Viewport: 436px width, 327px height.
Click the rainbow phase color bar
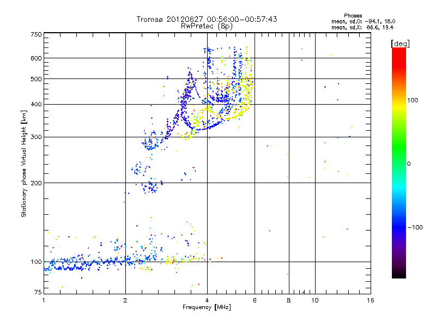[399, 162]
